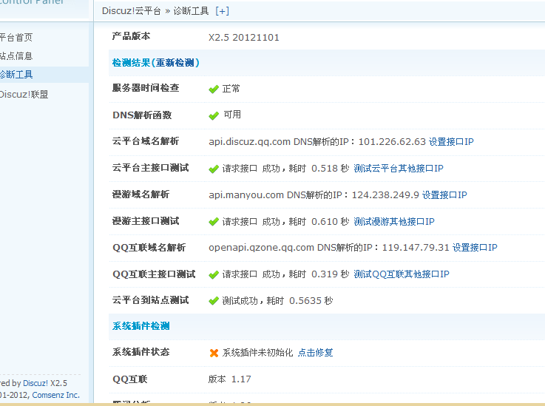Click 设置接口IP for api.discuz.qq.com
This screenshot has height=406, width=545.
(x=451, y=142)
